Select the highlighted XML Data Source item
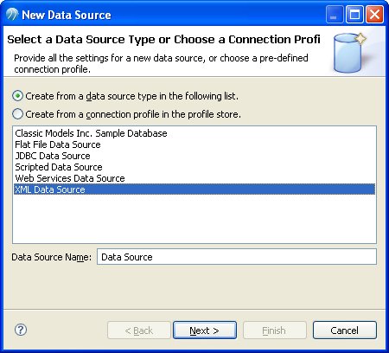This screenshot has height=353, width=389. click(x=194, y=189)
